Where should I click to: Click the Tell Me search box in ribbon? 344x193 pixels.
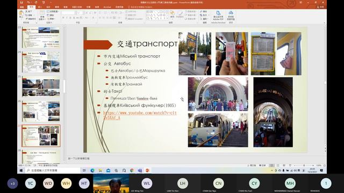click(140, 7)
